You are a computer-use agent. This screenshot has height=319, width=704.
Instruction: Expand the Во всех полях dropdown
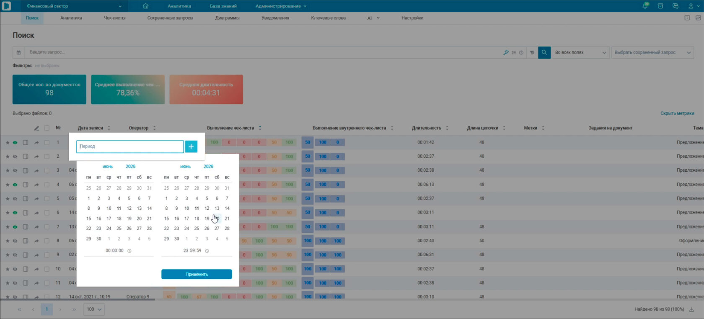pyautogui.click(x=580, y=52)
